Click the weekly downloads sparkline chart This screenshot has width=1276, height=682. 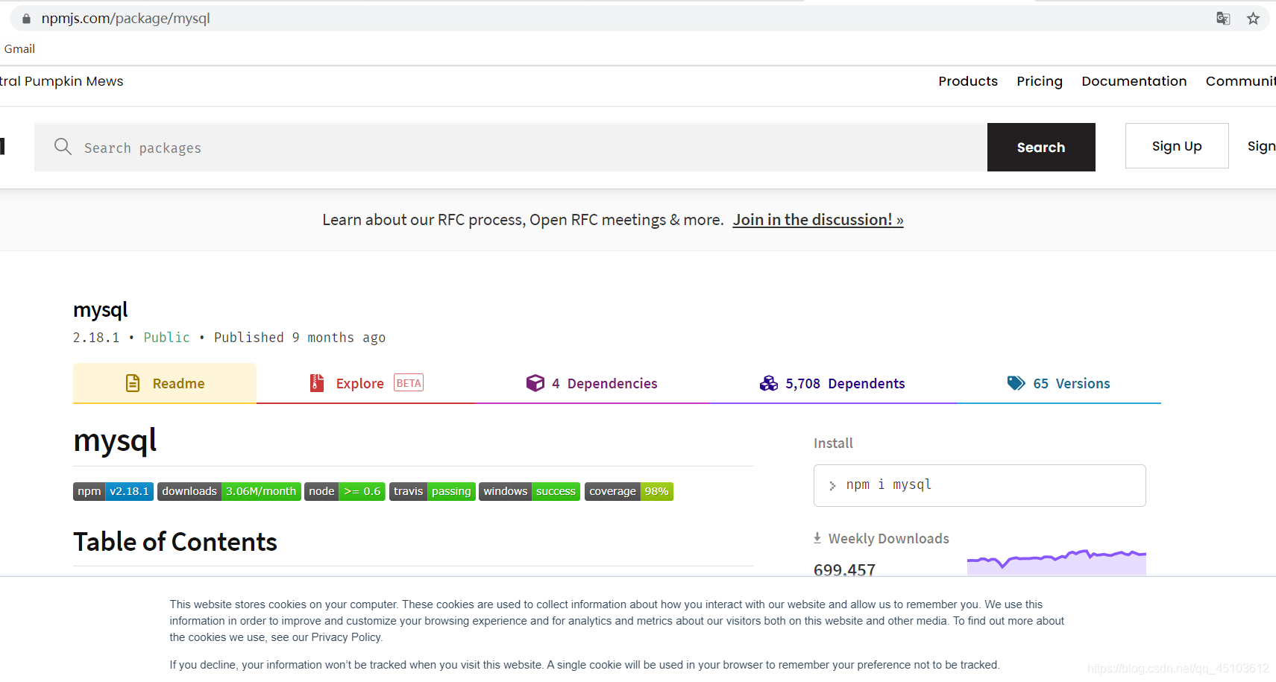pyautogui.click(x=1056, y=562)
